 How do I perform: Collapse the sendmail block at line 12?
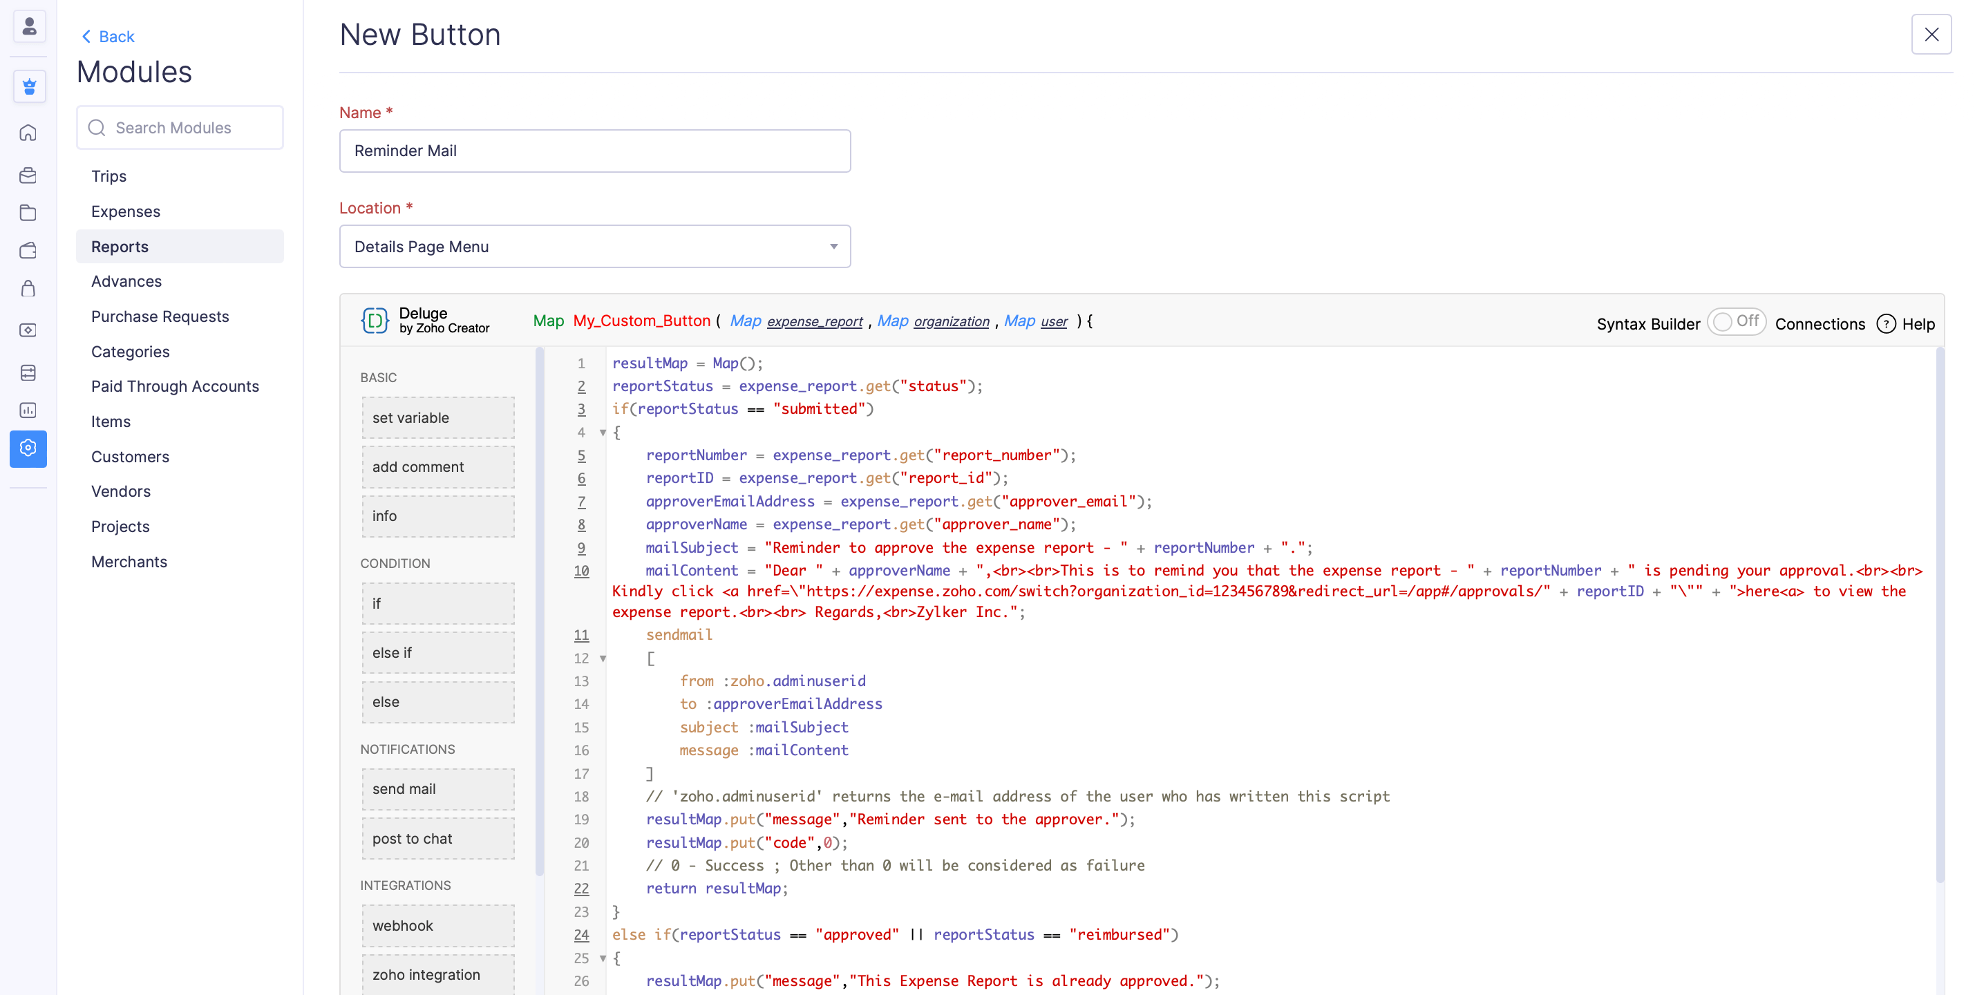coord(603,658)
